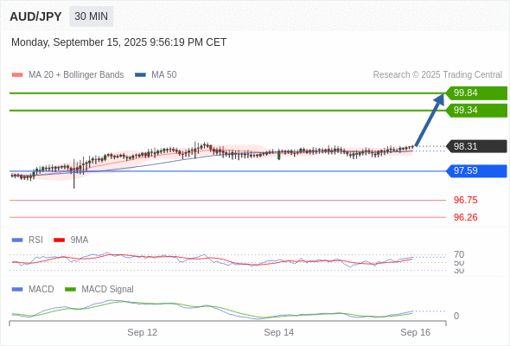
Task: Click the green 99.34 target price tag
Action: pos(476,111)
